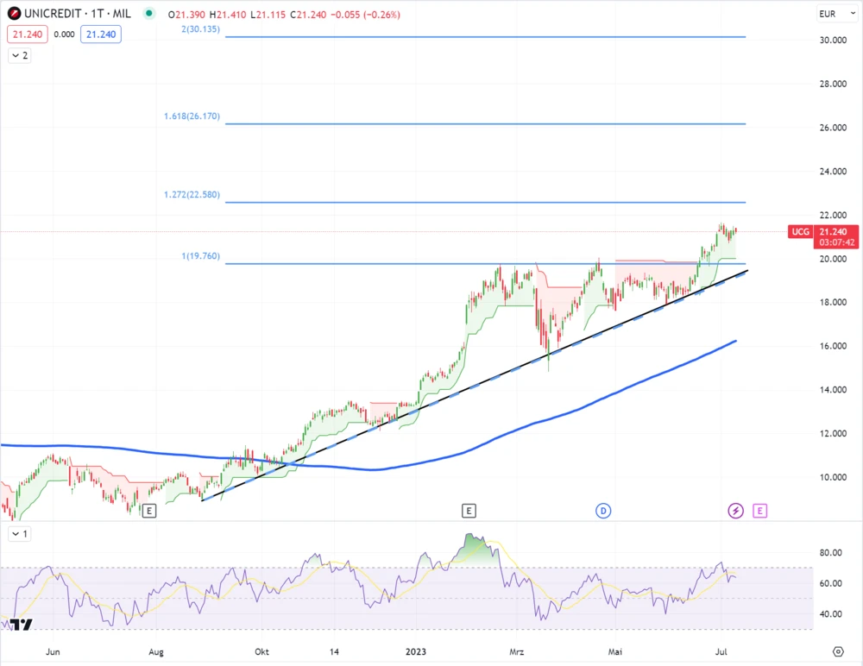863x666 pixels.
Task: Collapse the indicator legend showing 2
Action: tap(19, 55)
